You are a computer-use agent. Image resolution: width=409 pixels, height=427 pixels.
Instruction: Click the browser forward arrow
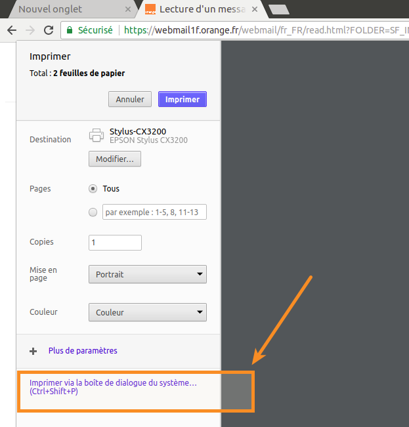click(30, 30)
